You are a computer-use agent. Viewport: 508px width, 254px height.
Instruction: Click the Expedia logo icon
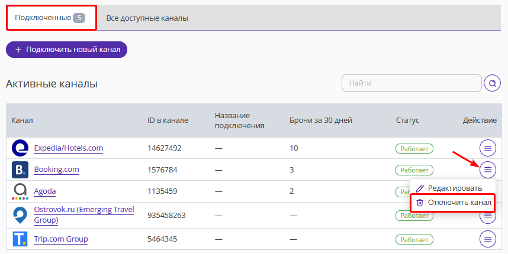click(20, 148)
